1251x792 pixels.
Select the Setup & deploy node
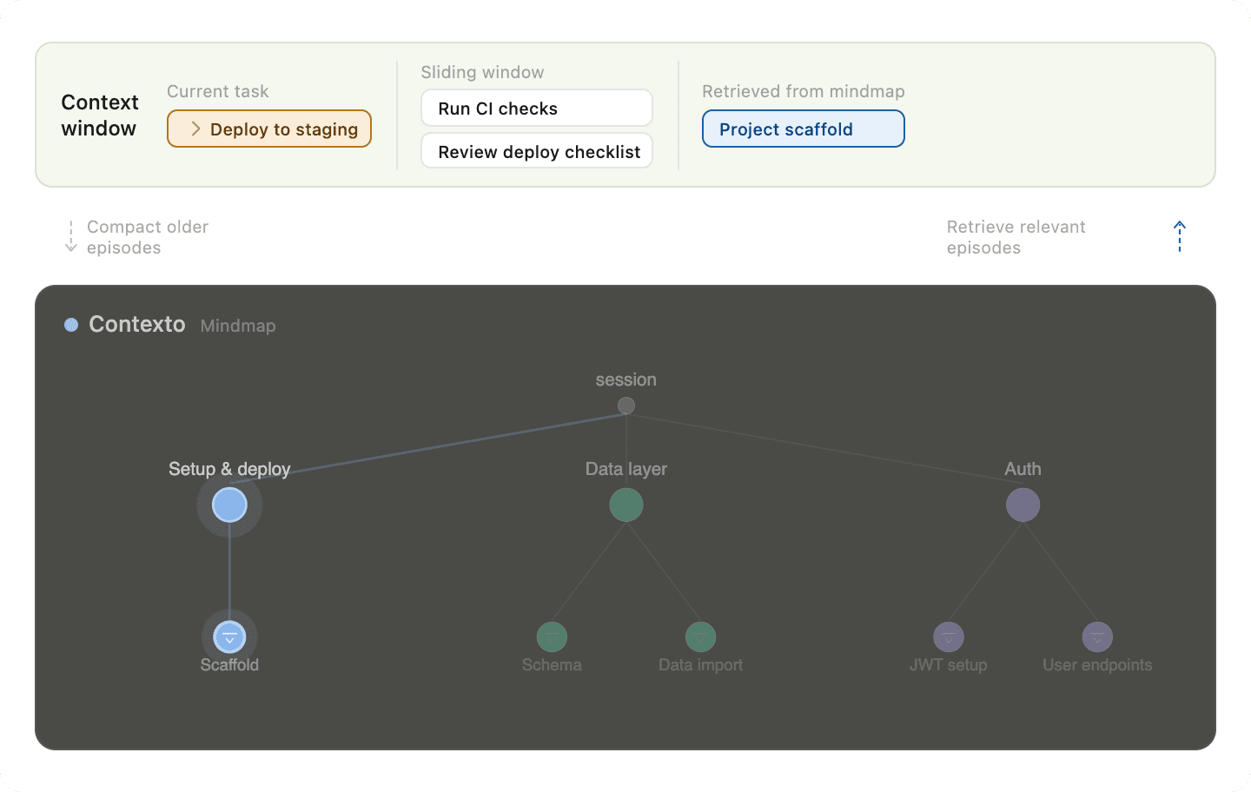tap(228, 504)
